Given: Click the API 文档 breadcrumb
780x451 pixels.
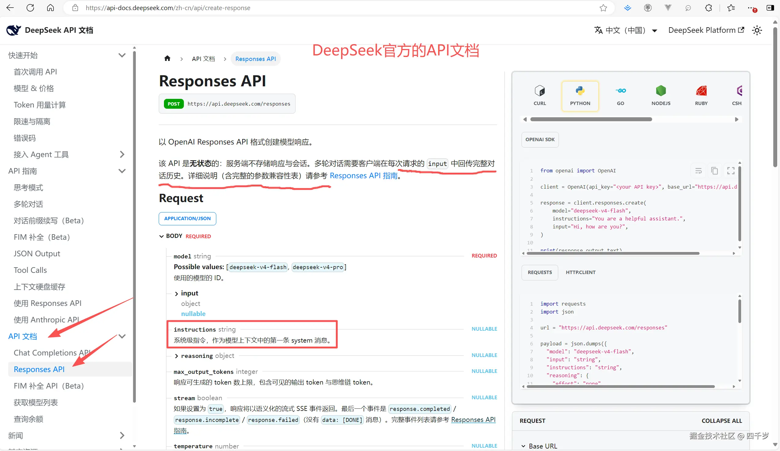Looking at the screenshot, I should pyautogui.click(x=203, y=58).
